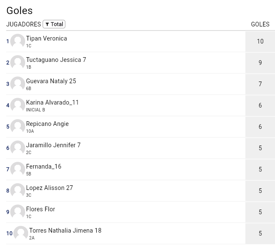Open Tipan Veronica player name link
The height and width of the screenshot is (248, 275).
46,38
